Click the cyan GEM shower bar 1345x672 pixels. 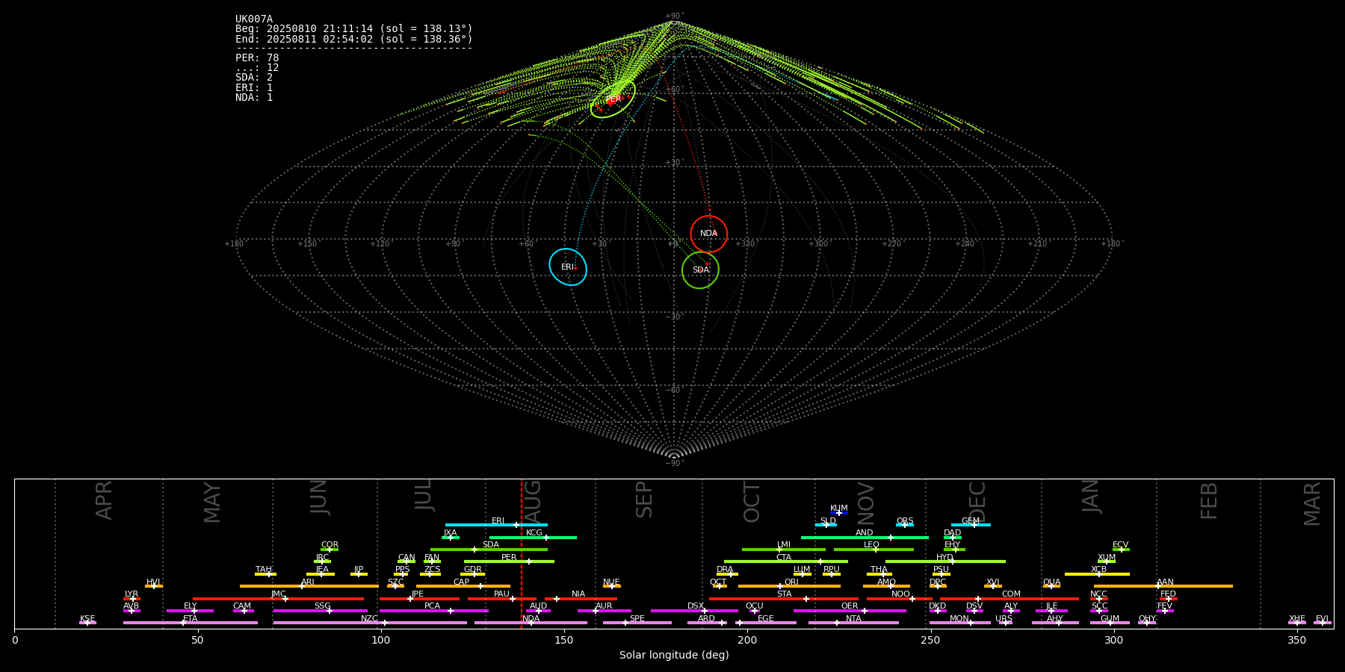point(971,525)
